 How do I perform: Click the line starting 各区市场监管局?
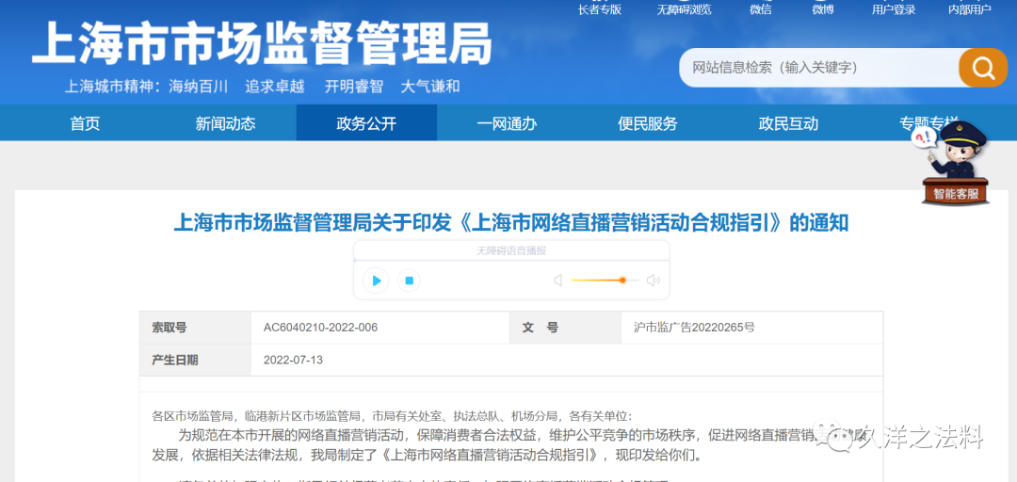(x=391, y=416)
